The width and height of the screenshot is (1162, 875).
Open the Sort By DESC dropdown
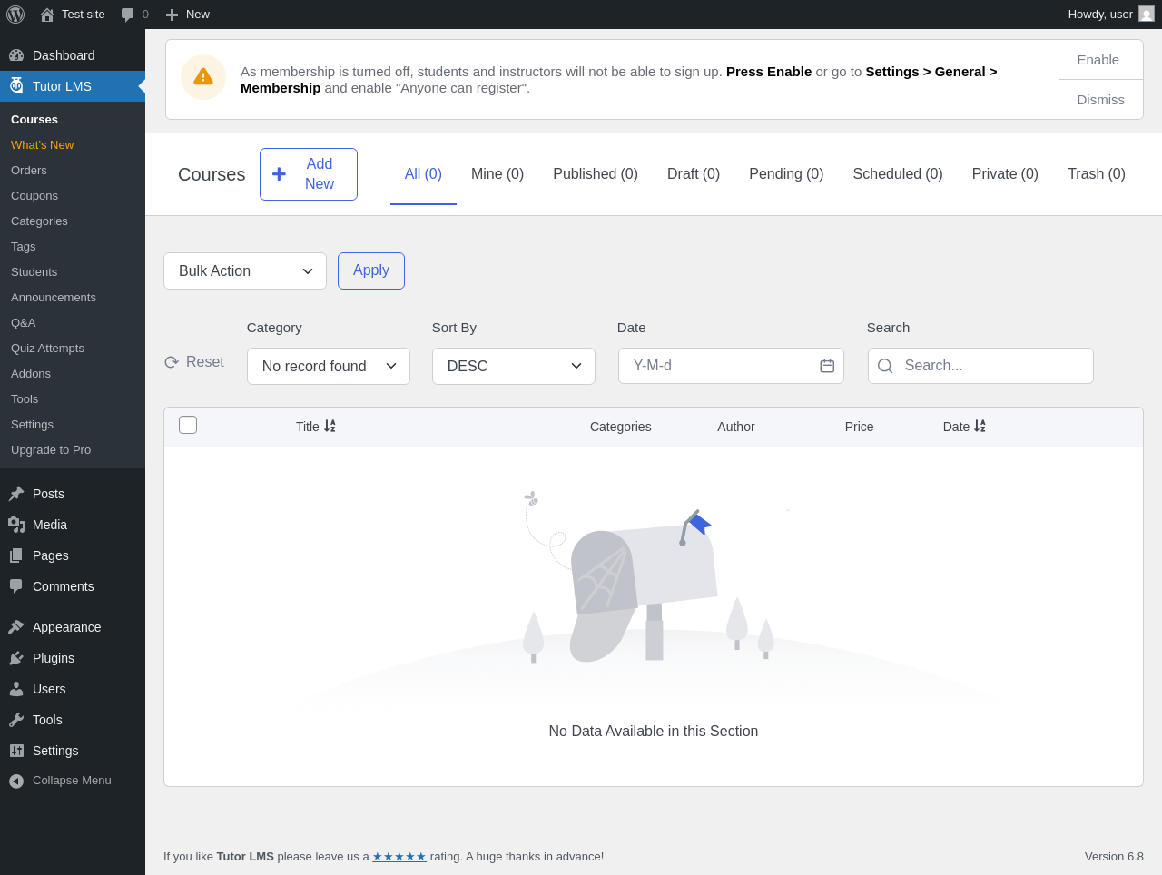pyautogui.click(x=514, y=367)
